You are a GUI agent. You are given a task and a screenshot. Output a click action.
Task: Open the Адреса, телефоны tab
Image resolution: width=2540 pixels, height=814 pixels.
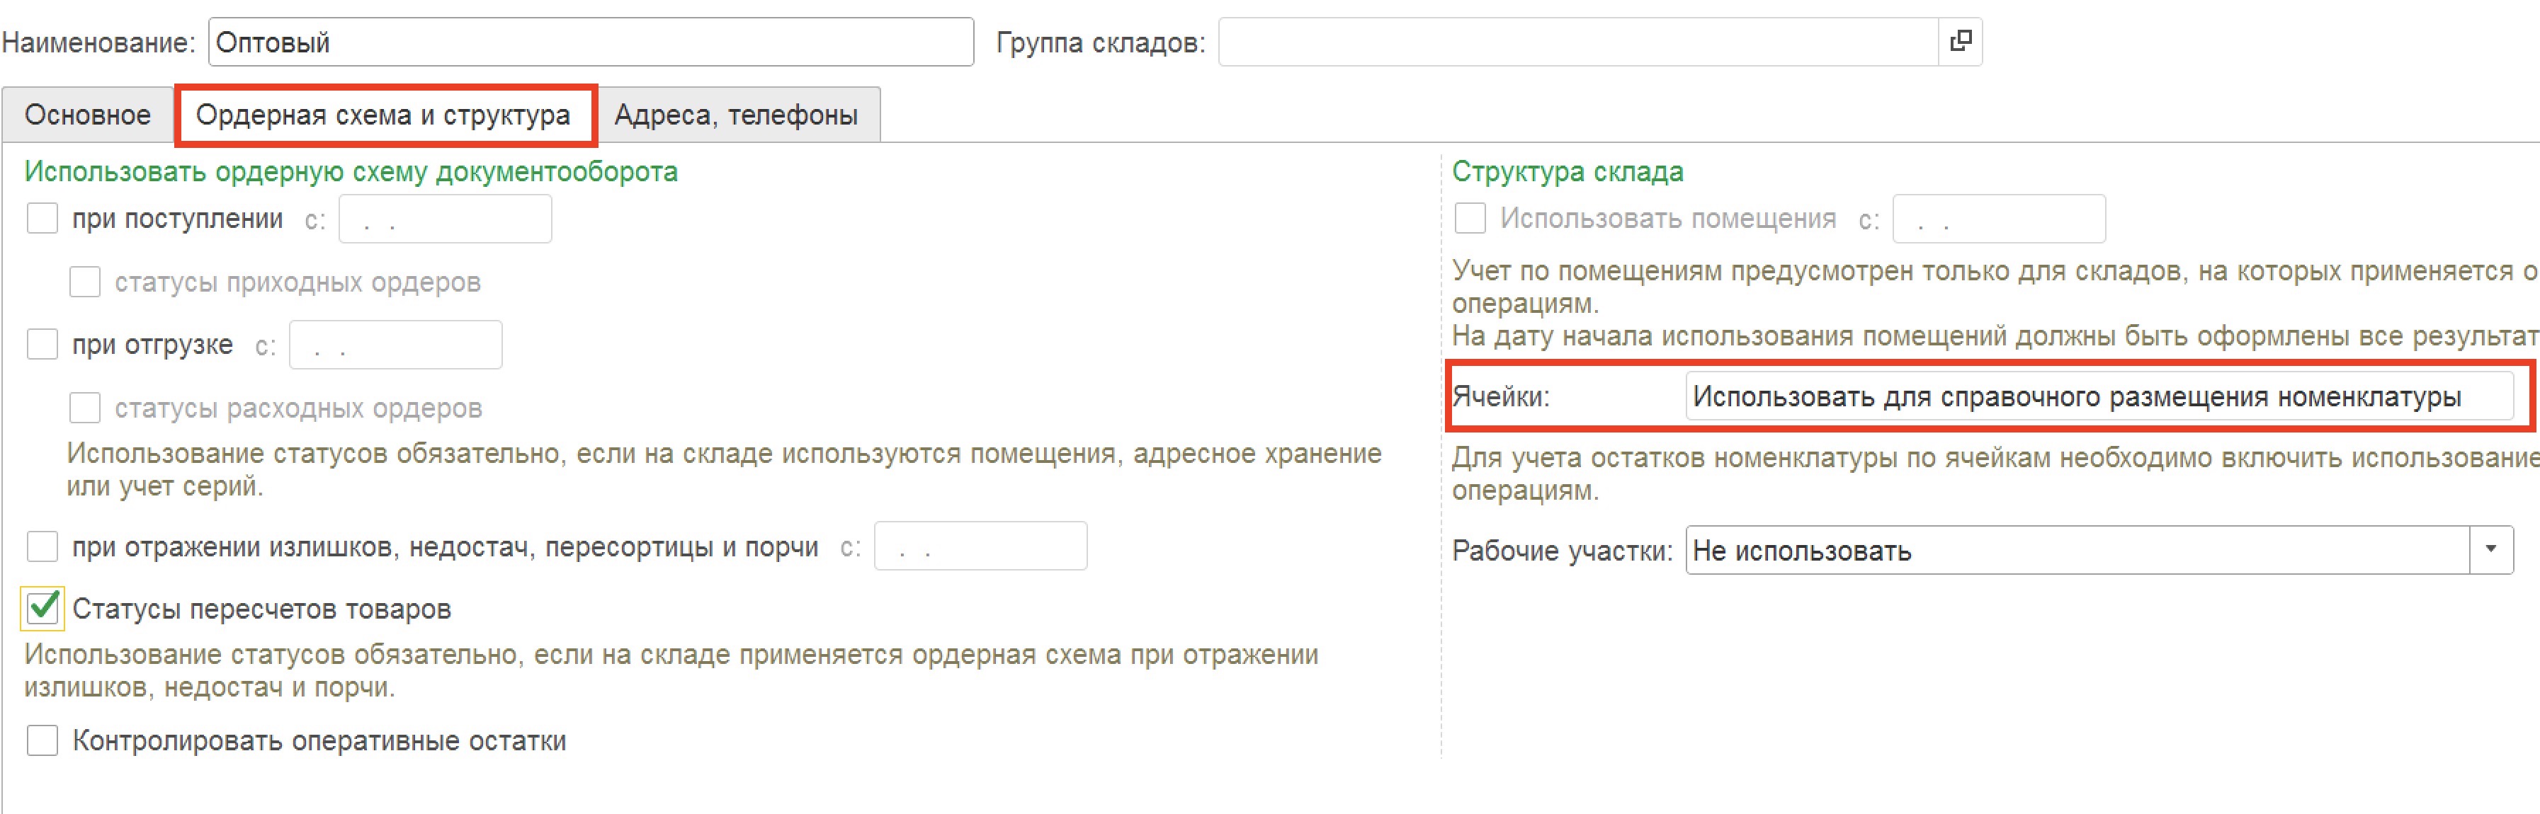[737, 115]
